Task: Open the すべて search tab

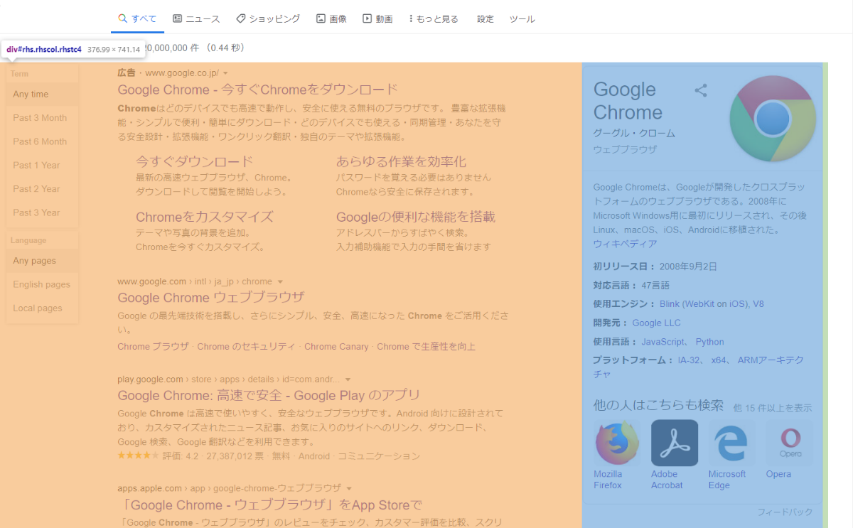Action: (x=137, y=19)
